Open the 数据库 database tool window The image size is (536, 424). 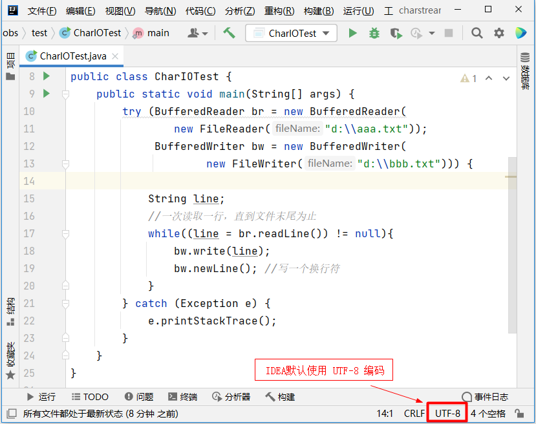[x=525, y=71]
